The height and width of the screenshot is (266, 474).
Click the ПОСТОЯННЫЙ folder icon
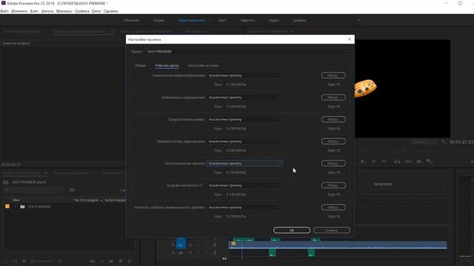(x=22, y=207)
